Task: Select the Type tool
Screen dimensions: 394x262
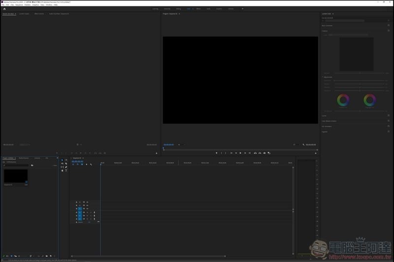Action: tap(66, 171)
